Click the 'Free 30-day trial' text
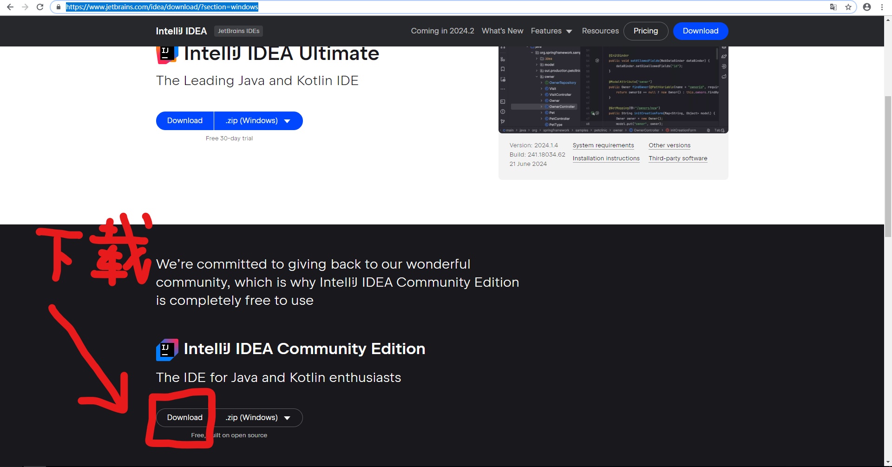The height and width of the screenshot is (467, 892). click(x=230, y=138)
